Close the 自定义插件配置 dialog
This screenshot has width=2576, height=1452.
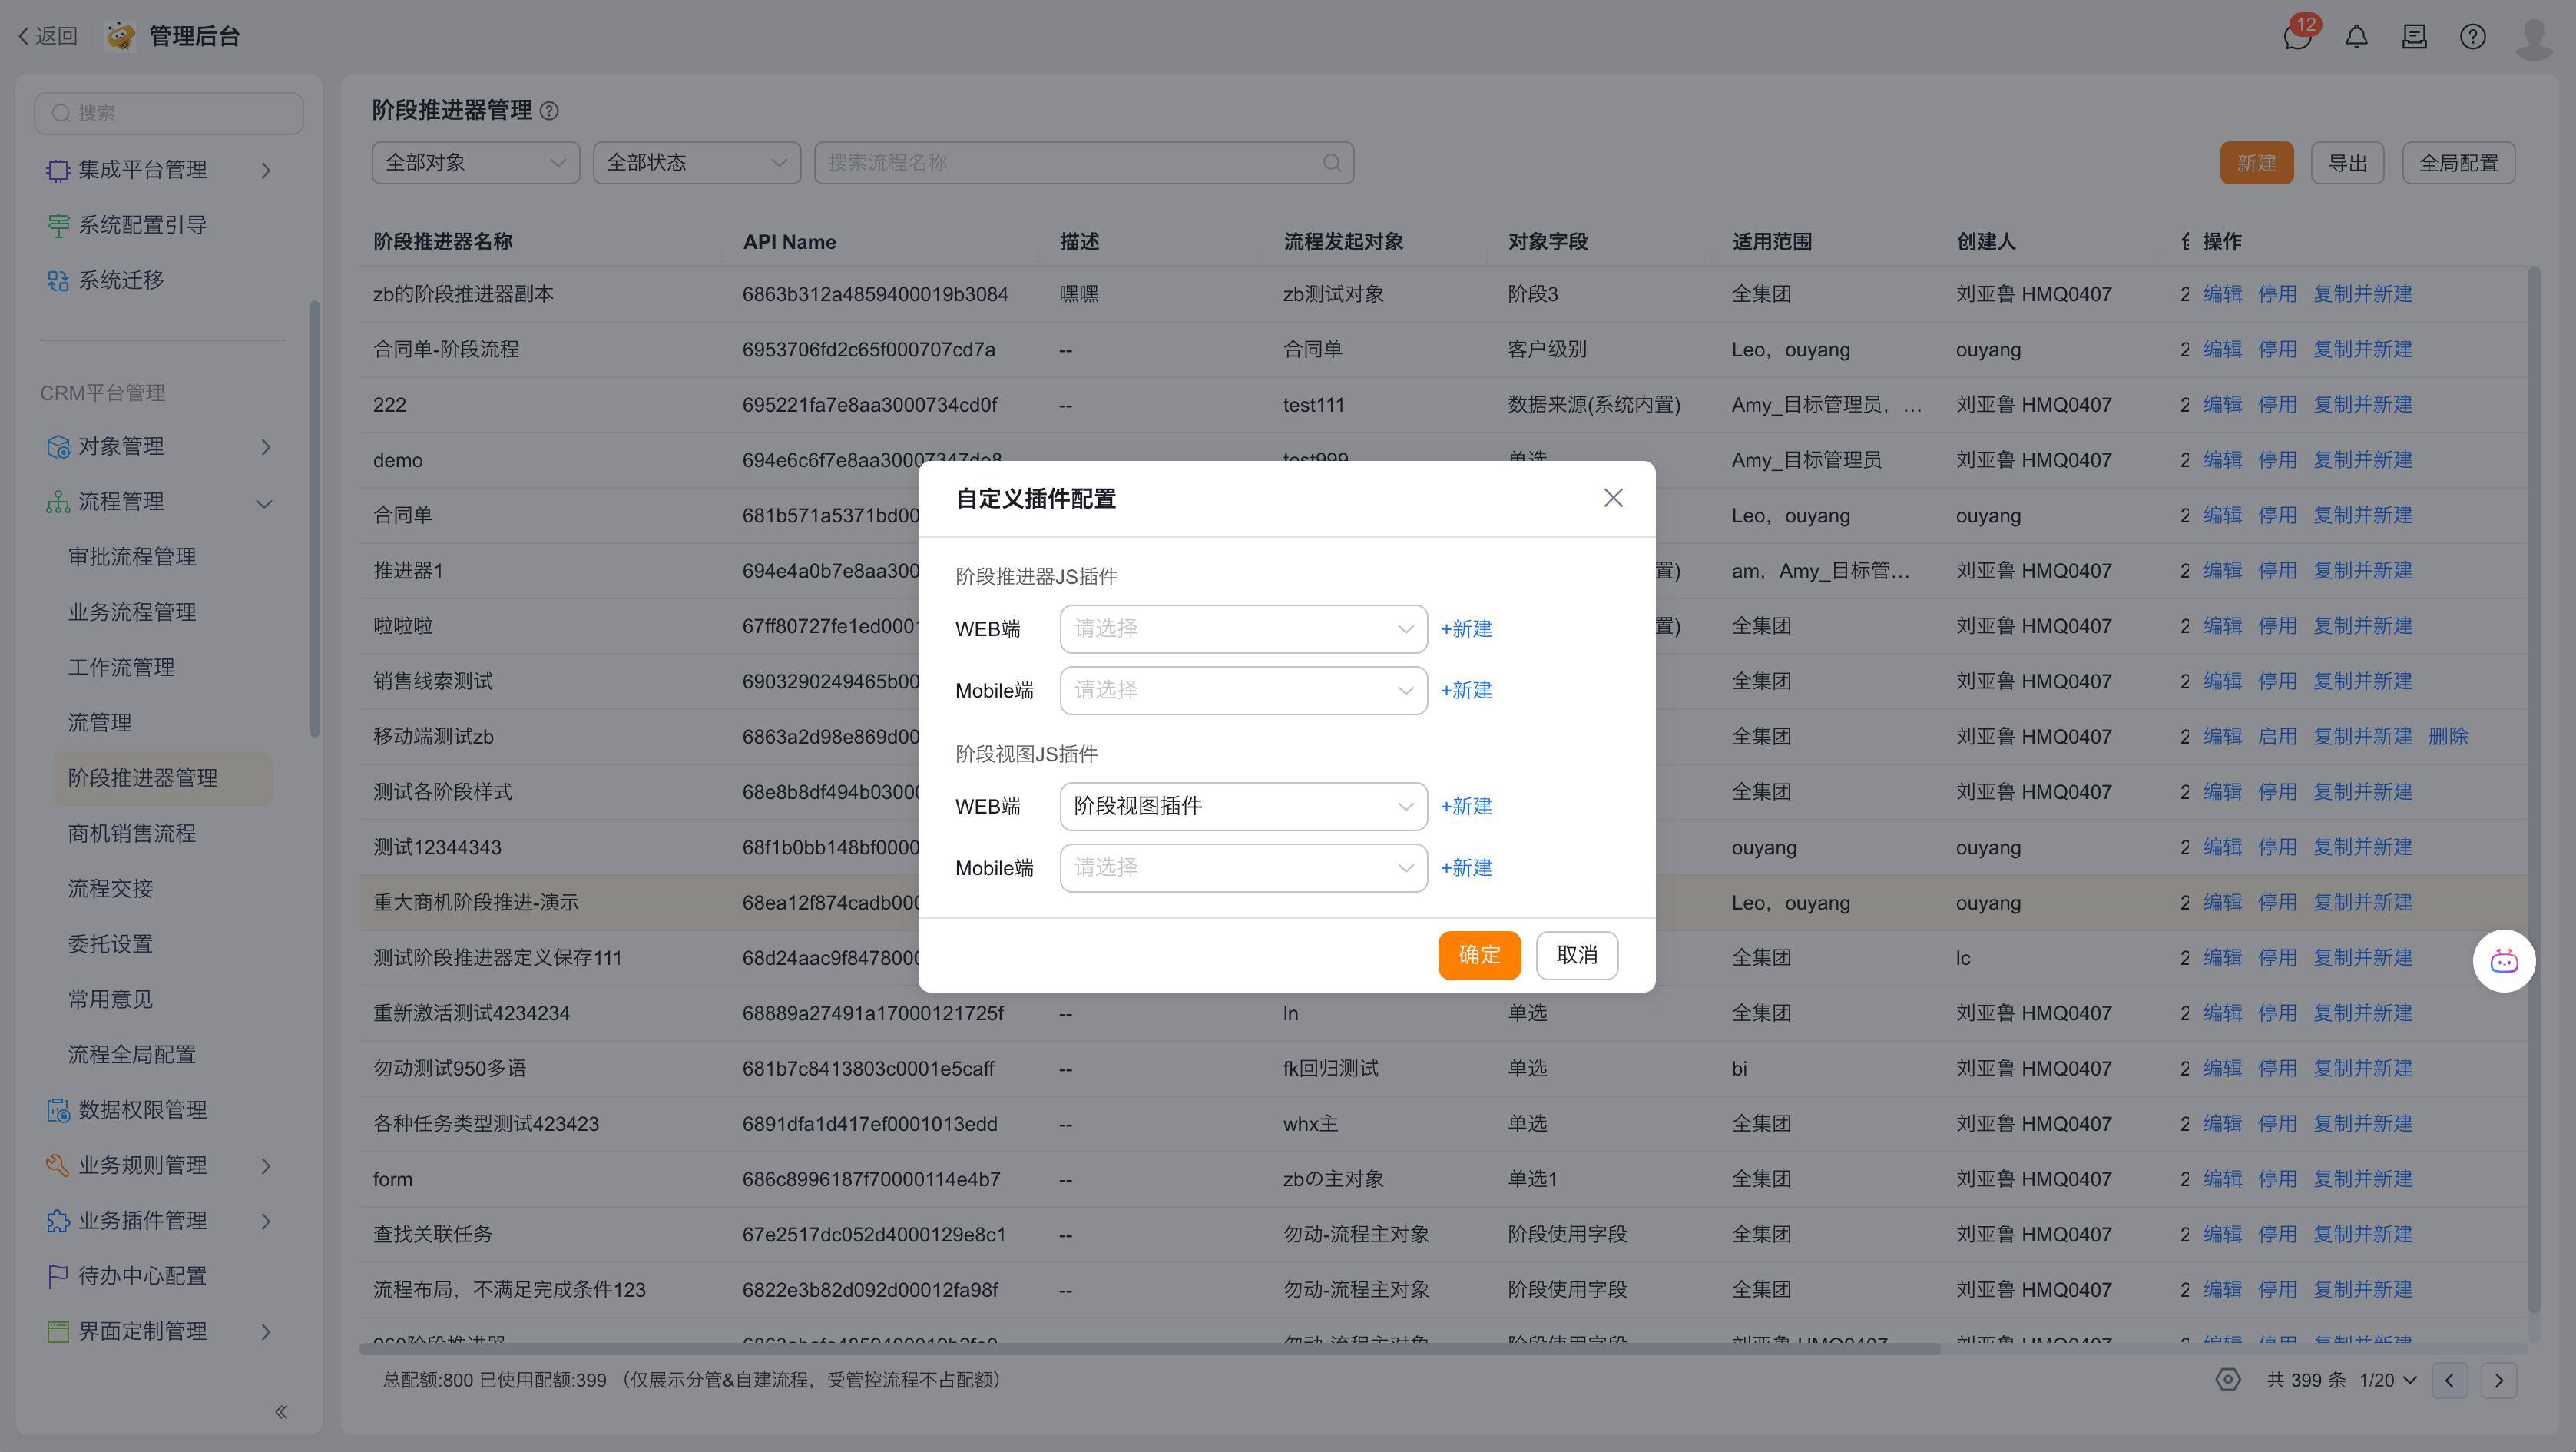[1612, 498]
